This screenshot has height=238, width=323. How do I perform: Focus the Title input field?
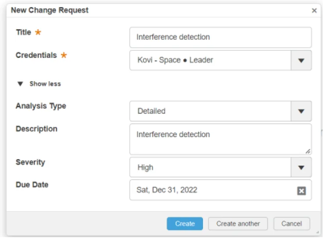(x=220, y=37)
